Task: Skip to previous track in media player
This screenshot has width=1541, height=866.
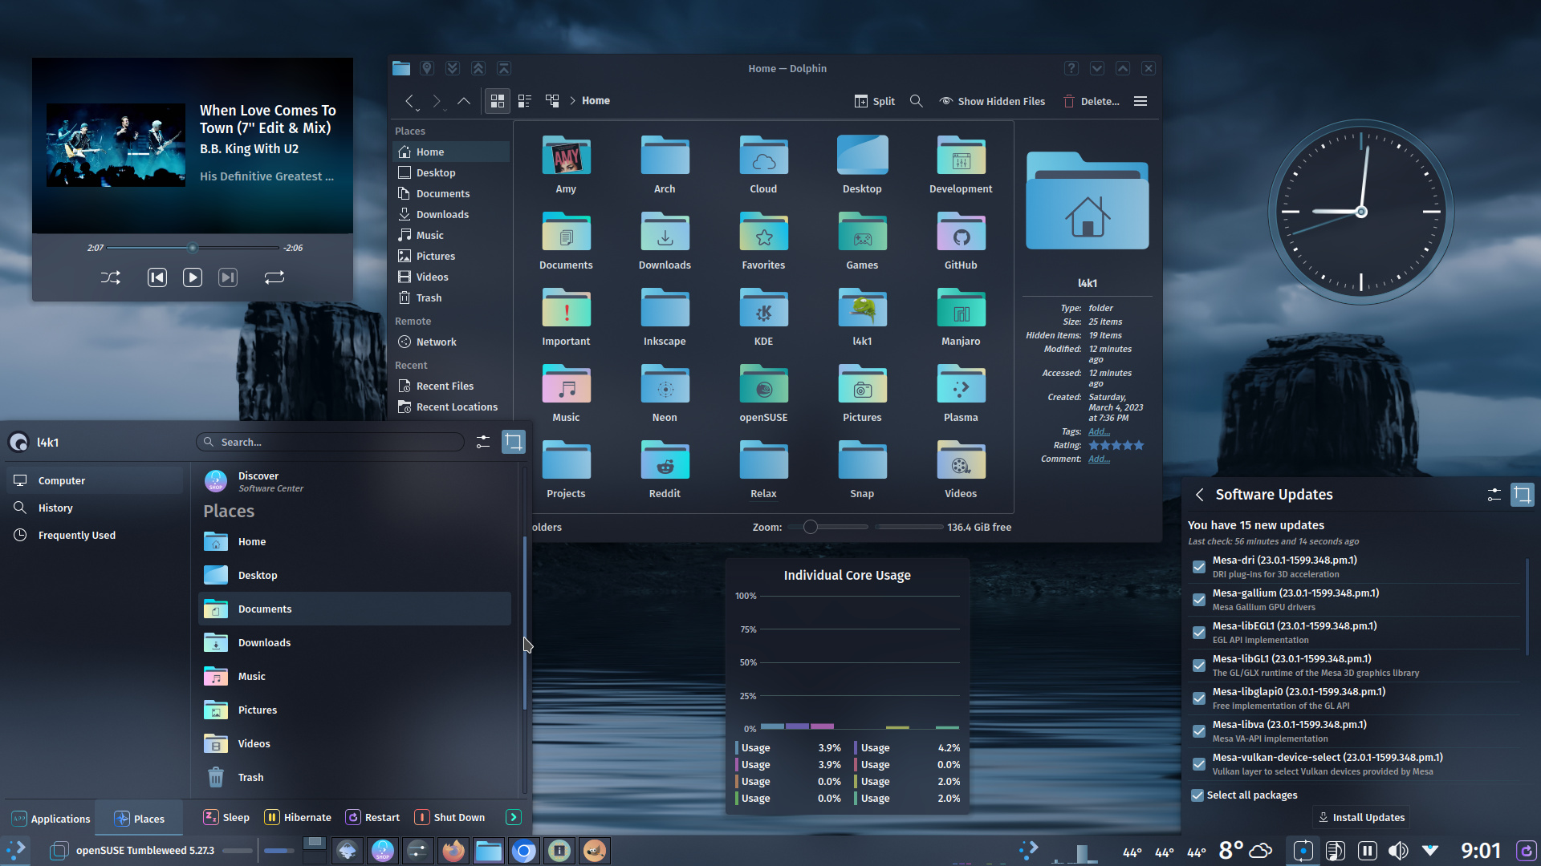Action: [157, 277]
